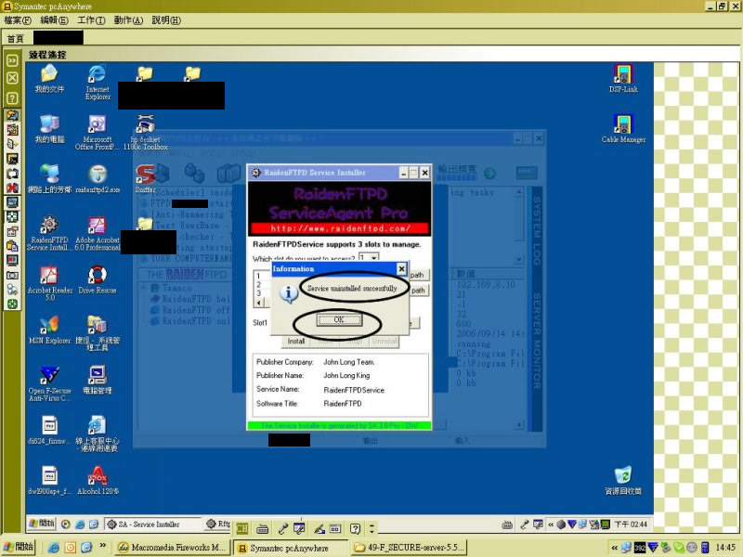Select the Open F-Secure Anti-Virus icon
743x557 pixels.
pyautogui.click(x=49, y=383)
